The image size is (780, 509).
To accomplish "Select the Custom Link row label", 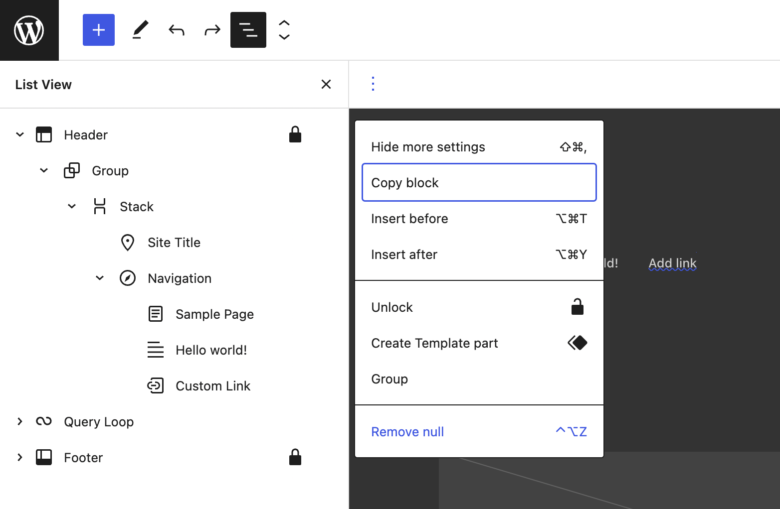I will point(213,386).
